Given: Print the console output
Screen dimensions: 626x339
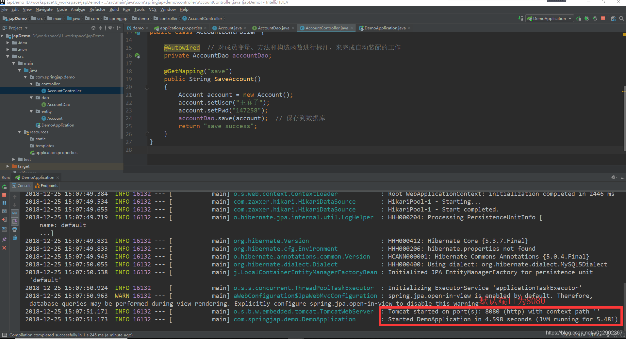Looking at the screenshot, I should pos(15,229).
